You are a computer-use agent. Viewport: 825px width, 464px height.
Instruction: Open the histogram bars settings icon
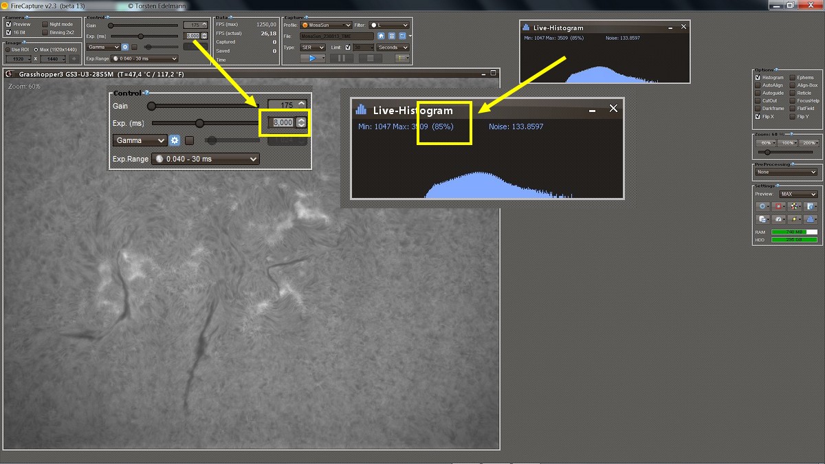click(x=810, y=219)
